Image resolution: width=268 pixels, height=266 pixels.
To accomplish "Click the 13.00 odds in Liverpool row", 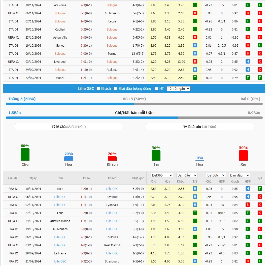I will click(181, 62).
